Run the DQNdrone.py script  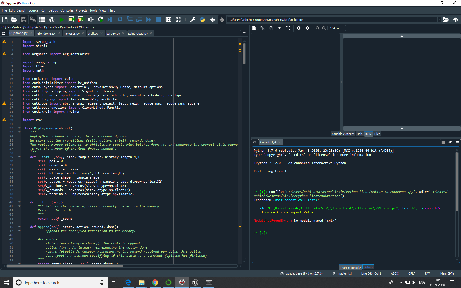point(61,19)
